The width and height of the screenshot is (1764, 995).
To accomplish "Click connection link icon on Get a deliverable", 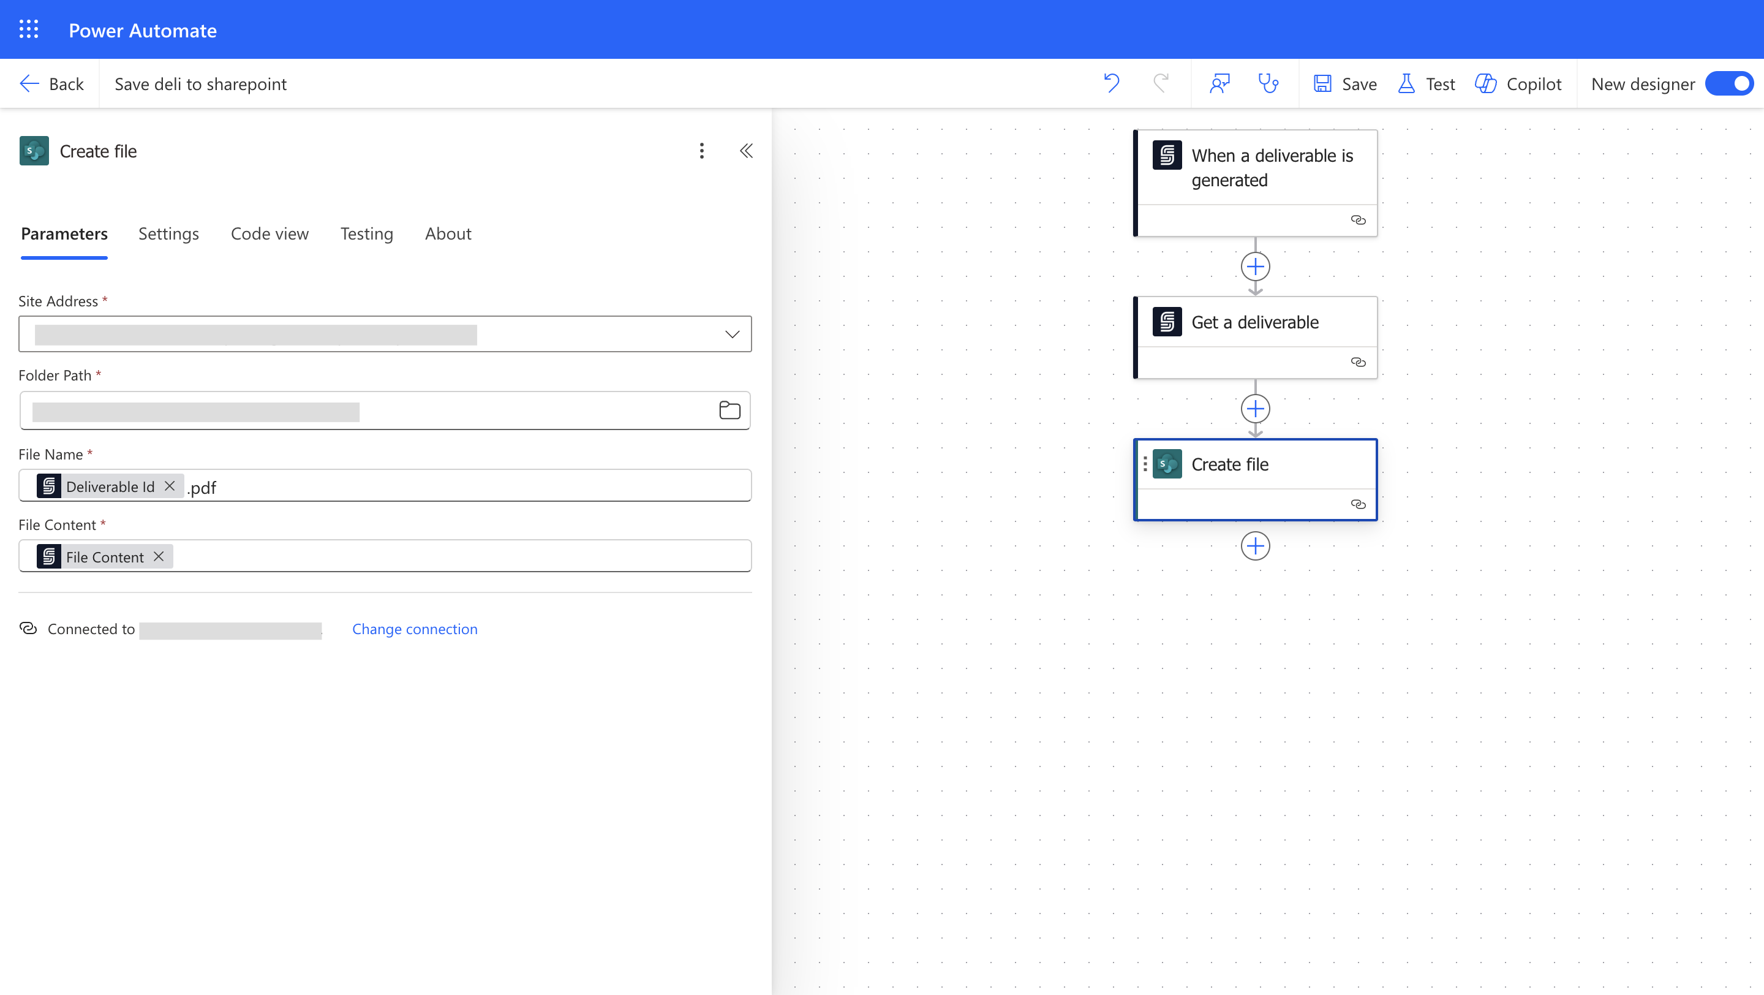I will pos(1358,362).
